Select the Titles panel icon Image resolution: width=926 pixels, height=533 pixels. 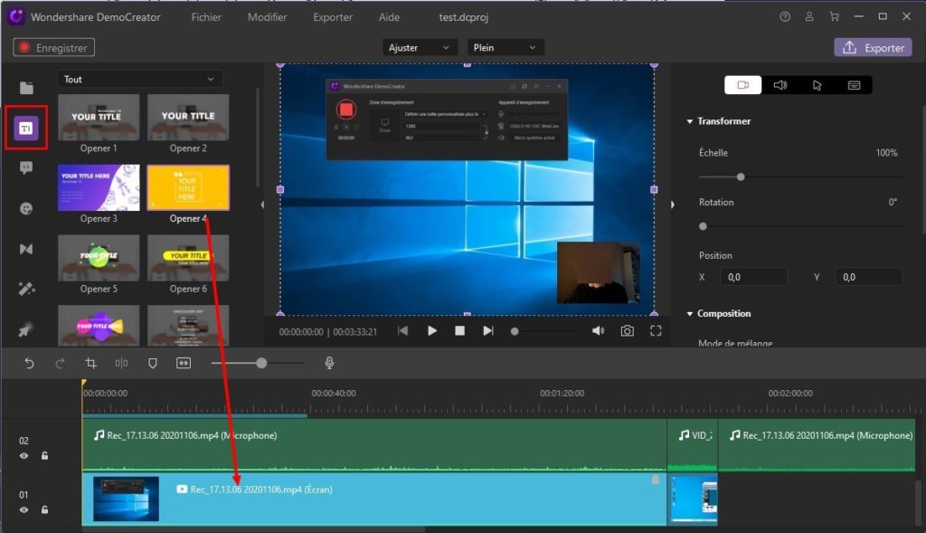pos(26,128)
